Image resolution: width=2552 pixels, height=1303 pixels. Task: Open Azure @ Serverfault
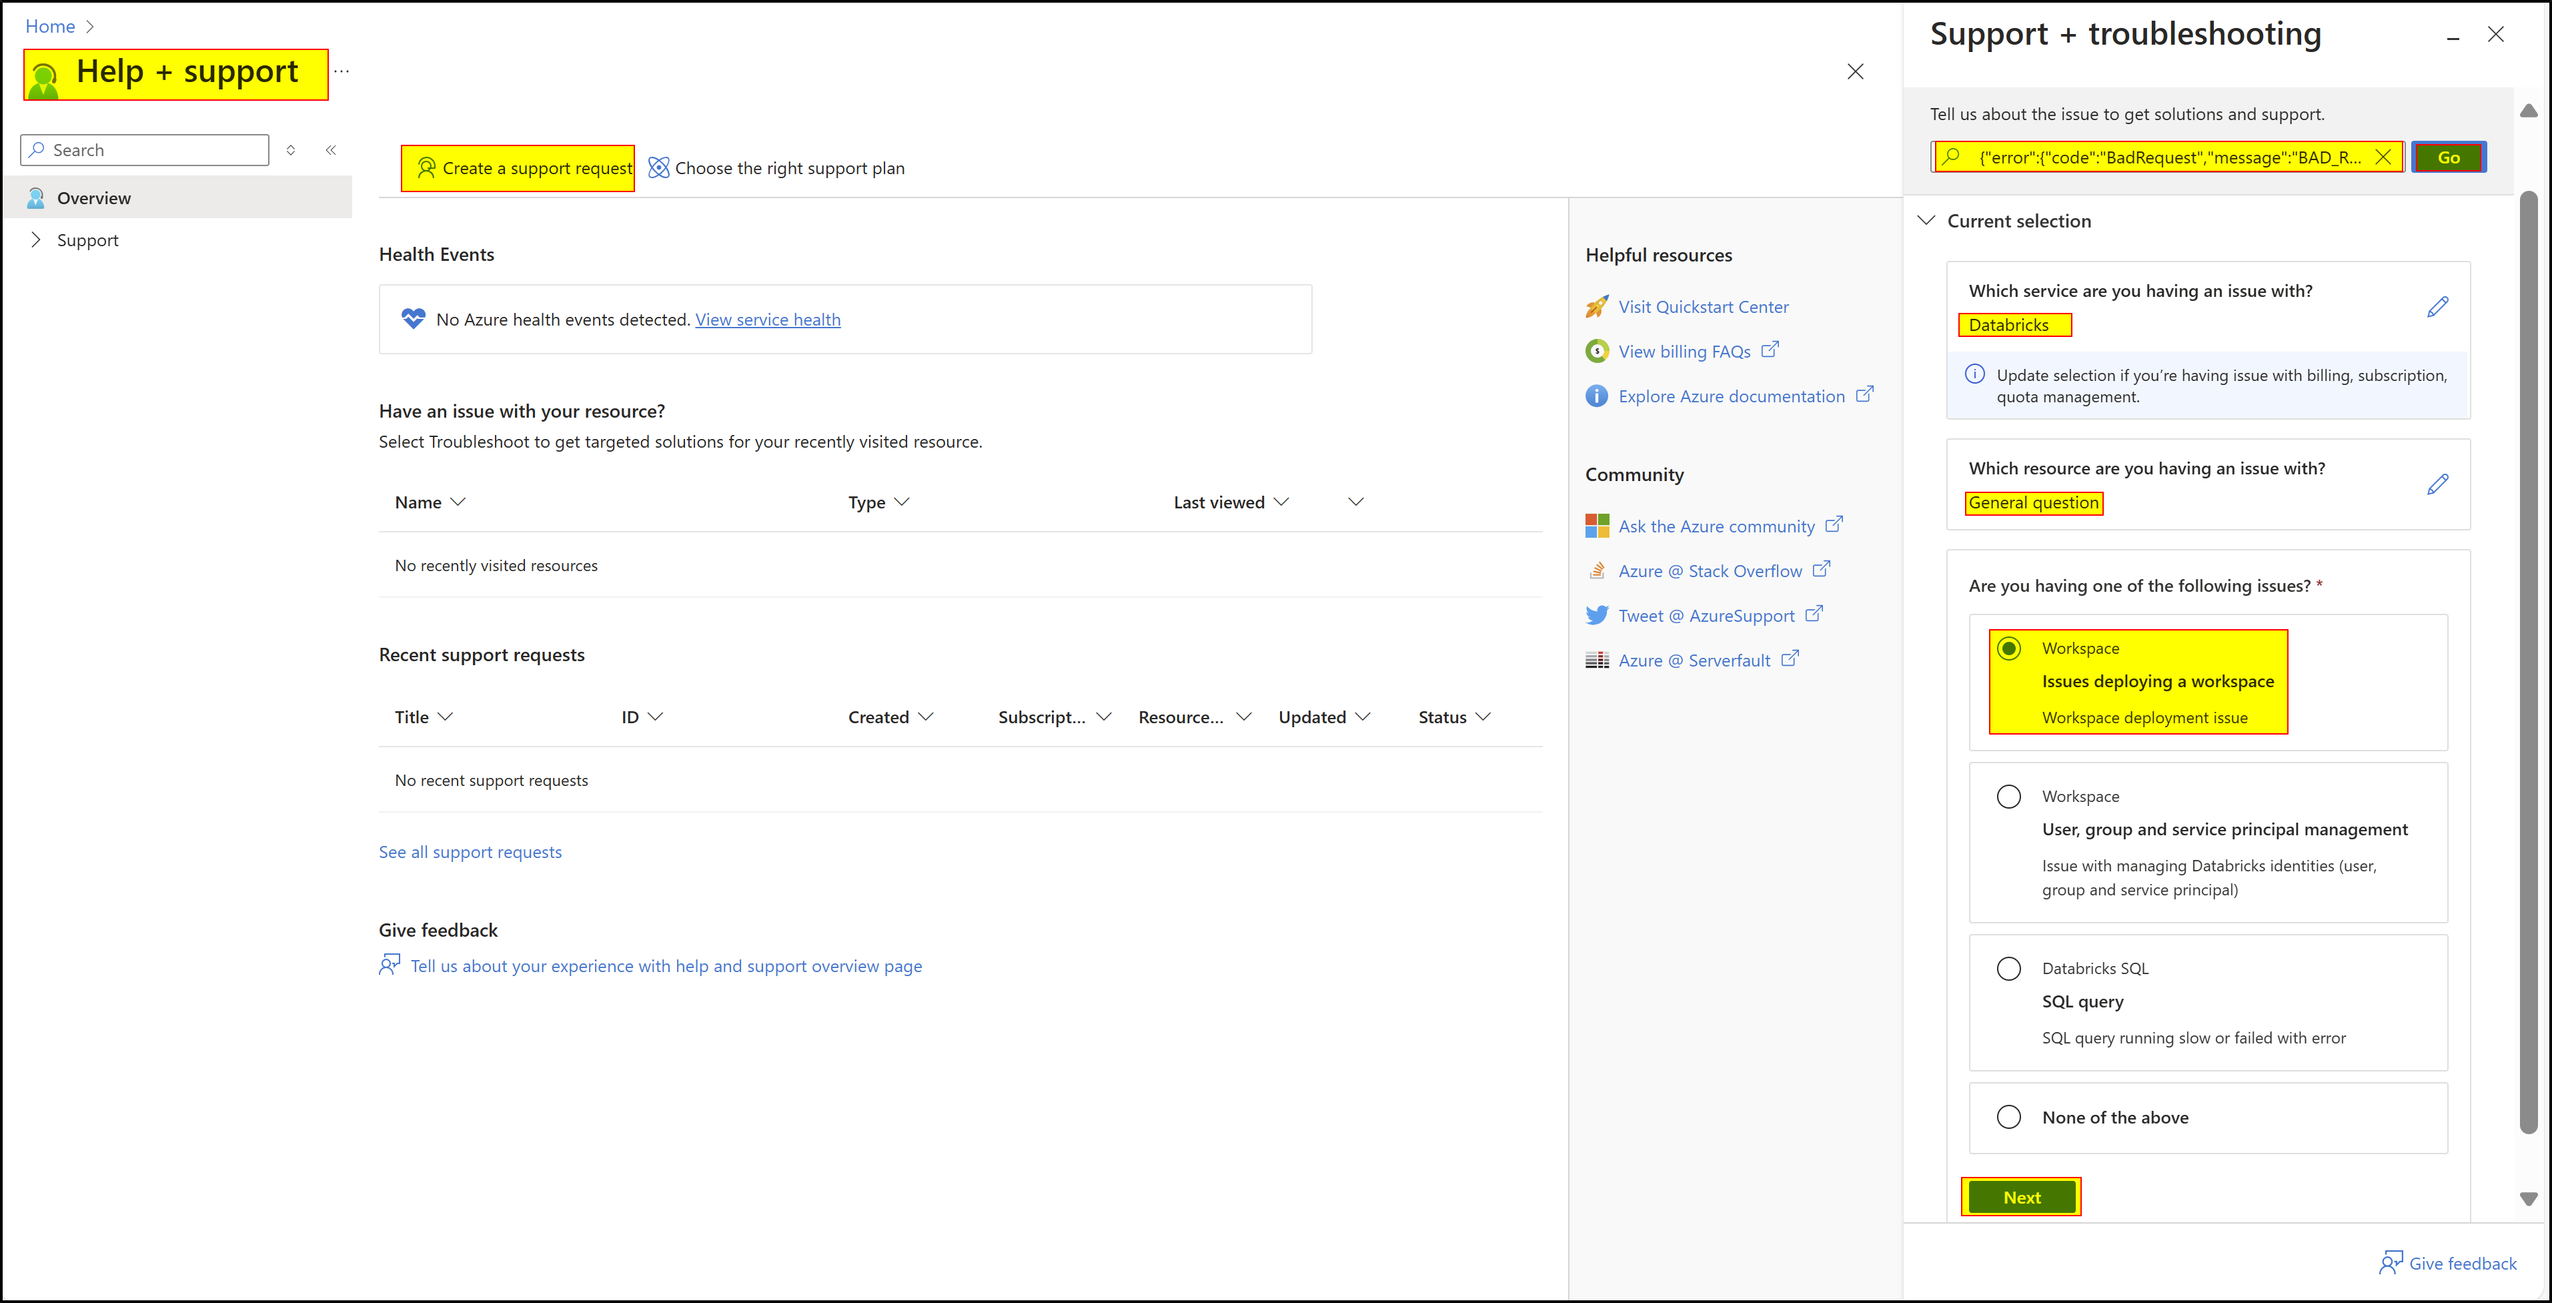1694,660
